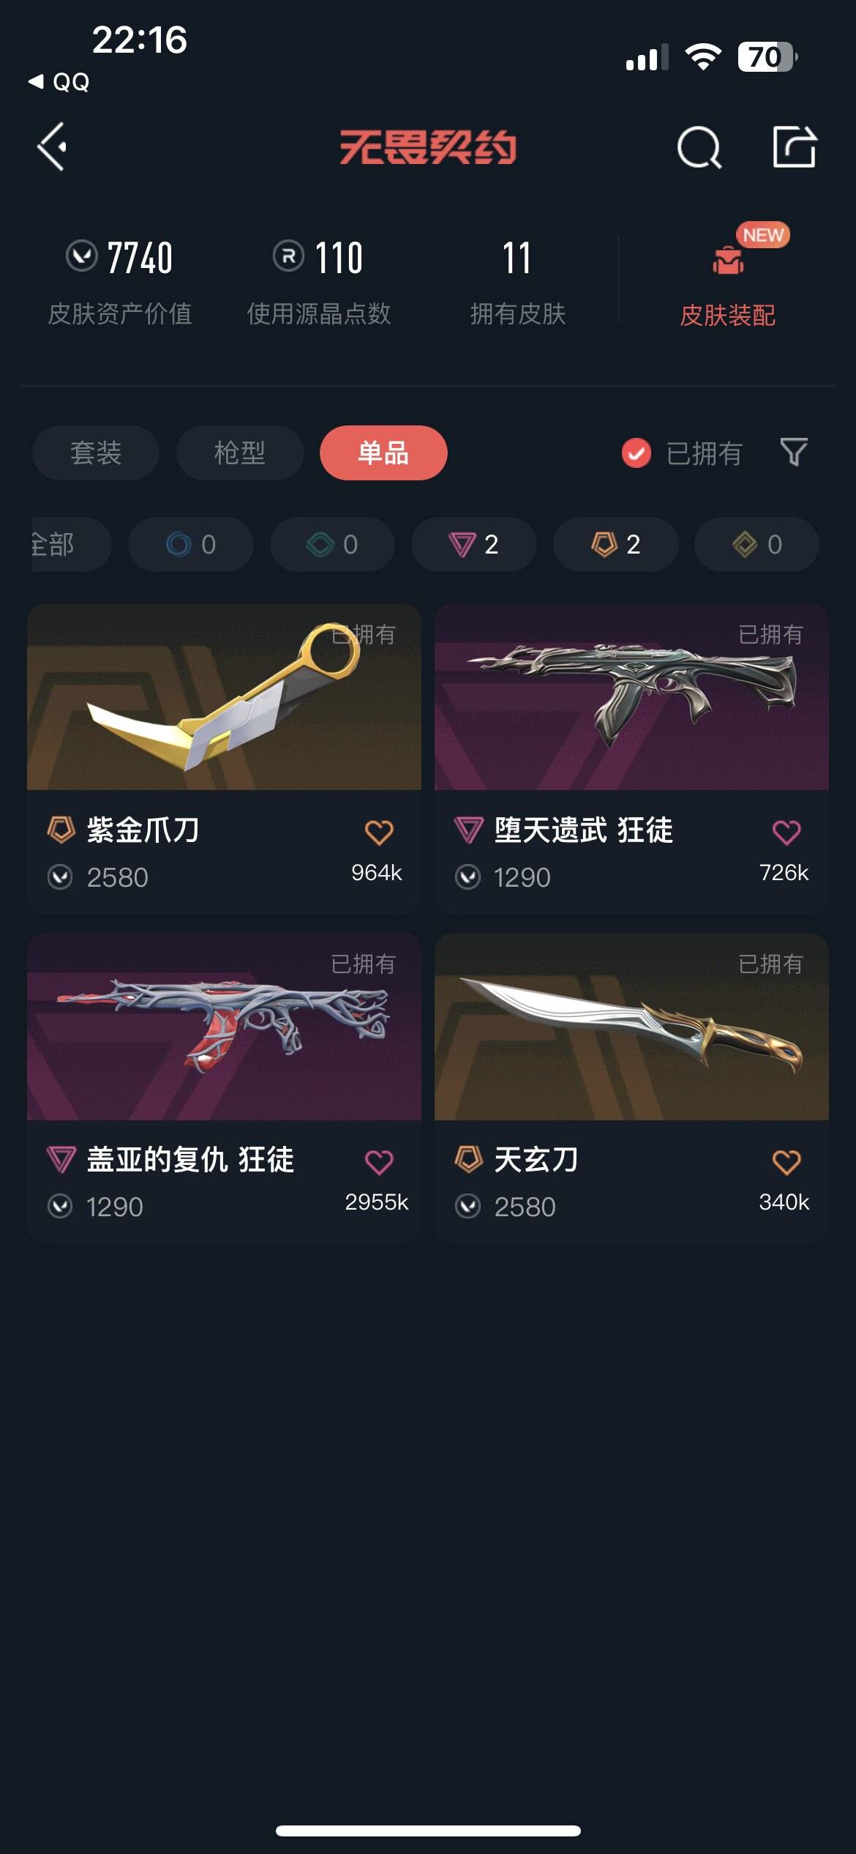Select the 全部 filter chip
856x1854 pixels.
click(71, 544)
